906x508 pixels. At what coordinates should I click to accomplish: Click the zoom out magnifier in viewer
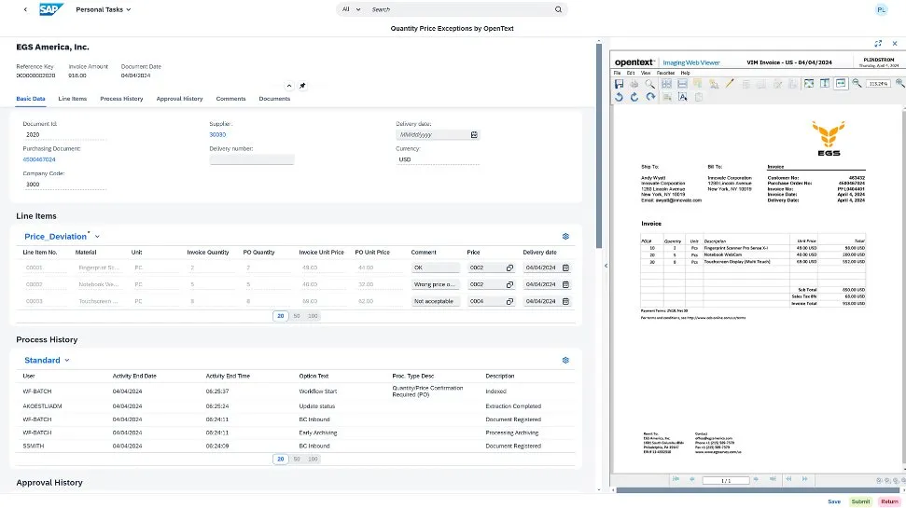tap(856, 84)
